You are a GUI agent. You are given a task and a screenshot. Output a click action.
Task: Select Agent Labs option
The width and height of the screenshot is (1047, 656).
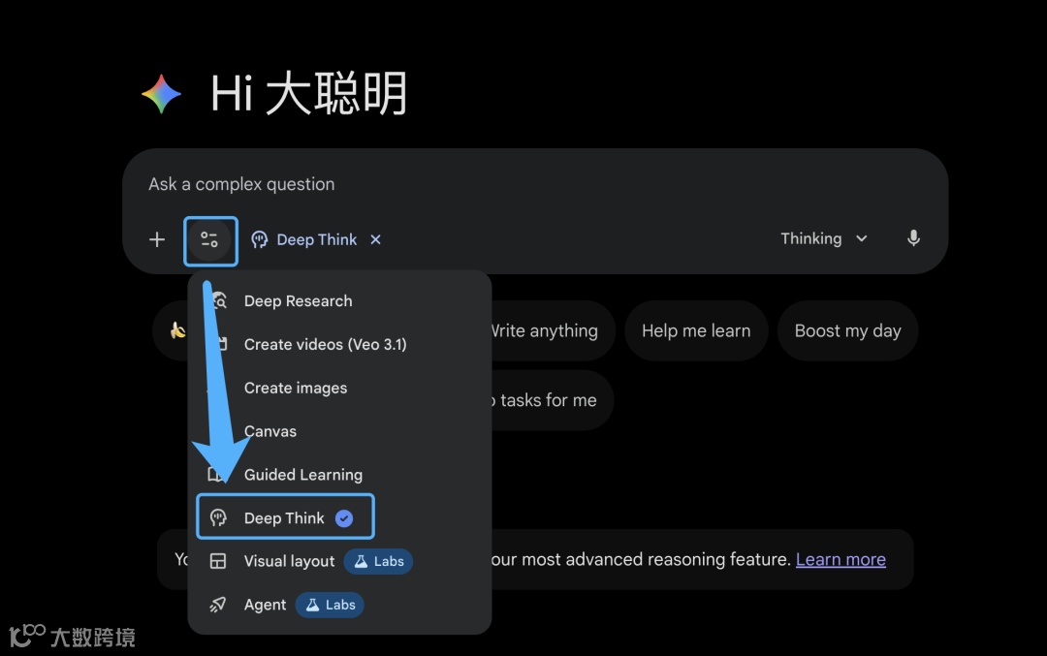coord(339,605)
